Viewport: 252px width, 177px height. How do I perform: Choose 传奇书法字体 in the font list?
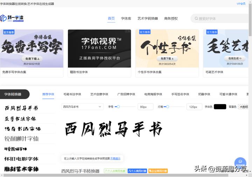pos(23,129)
